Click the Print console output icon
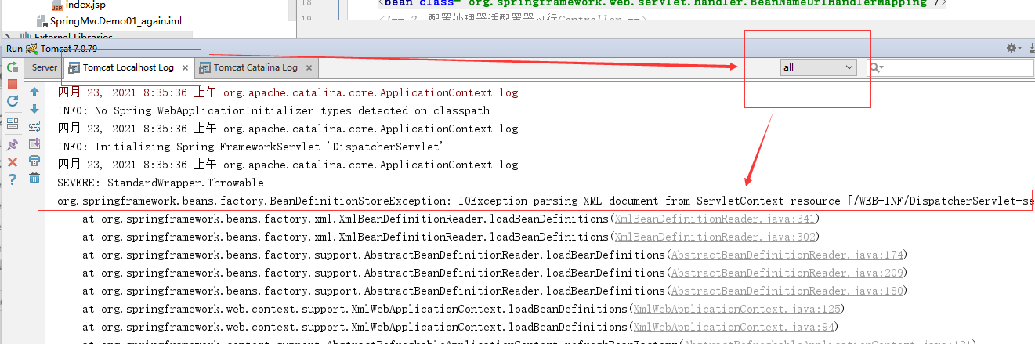The image size is (1035, 344). tap(34, 161)
